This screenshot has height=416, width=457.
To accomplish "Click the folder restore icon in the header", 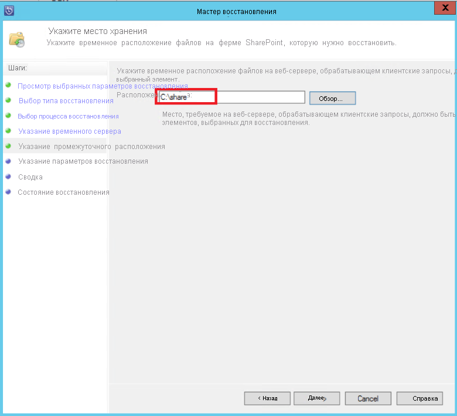I will [x=17, y=39].
